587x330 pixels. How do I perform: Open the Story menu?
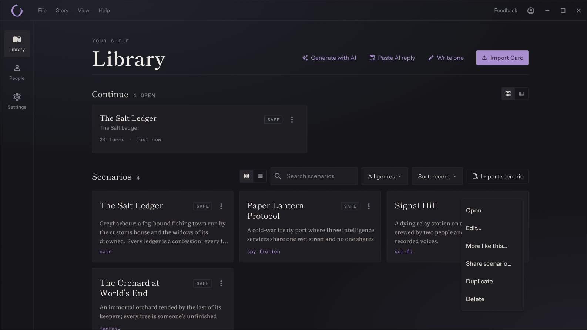pos(62,11)
